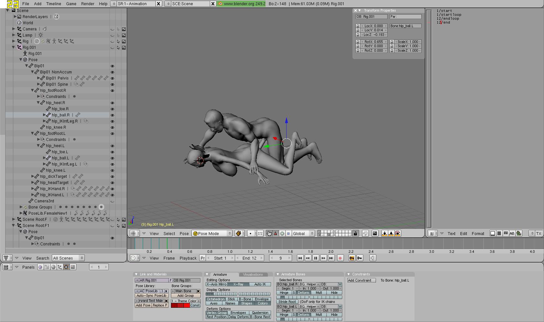Viewport: 544px width, 322px height.
Task: Click the timeline audio speaker icon
Action: pyautogui.click(x=373, y=258)
